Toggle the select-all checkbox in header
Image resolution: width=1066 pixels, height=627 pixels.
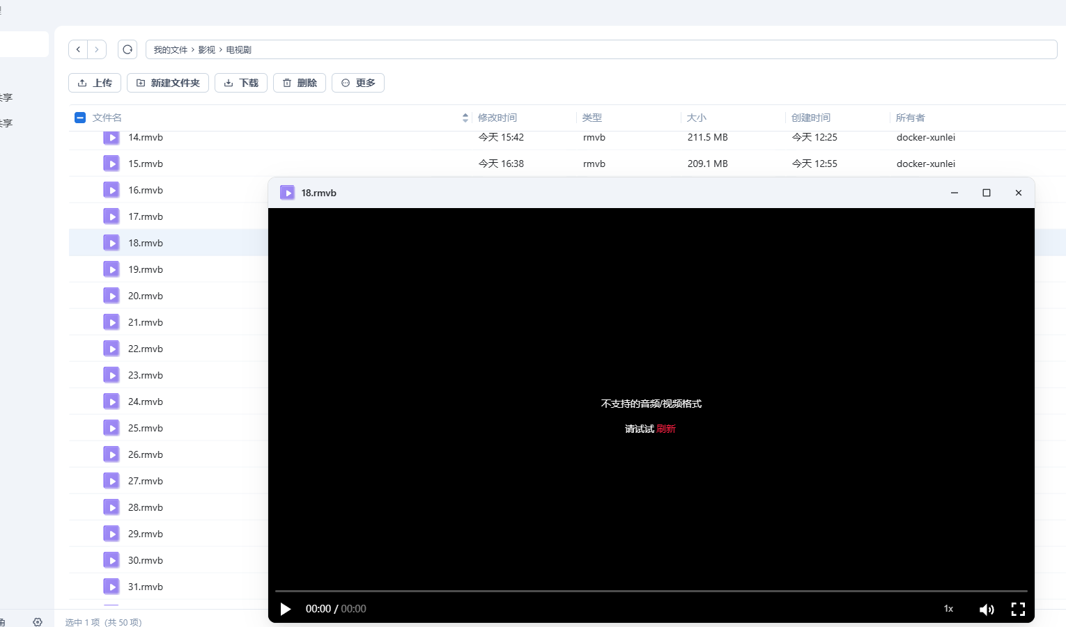80,118
